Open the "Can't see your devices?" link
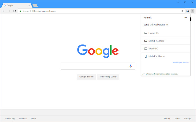196x122 pixels. coord(180,63)
